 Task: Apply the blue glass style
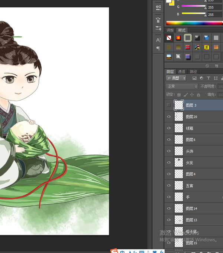pyautogui.click(x=207, y=38)
